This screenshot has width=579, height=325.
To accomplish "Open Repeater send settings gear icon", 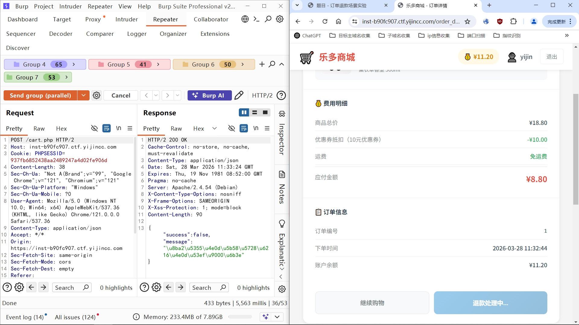I will pyautogui.click(x=96, y=95).
